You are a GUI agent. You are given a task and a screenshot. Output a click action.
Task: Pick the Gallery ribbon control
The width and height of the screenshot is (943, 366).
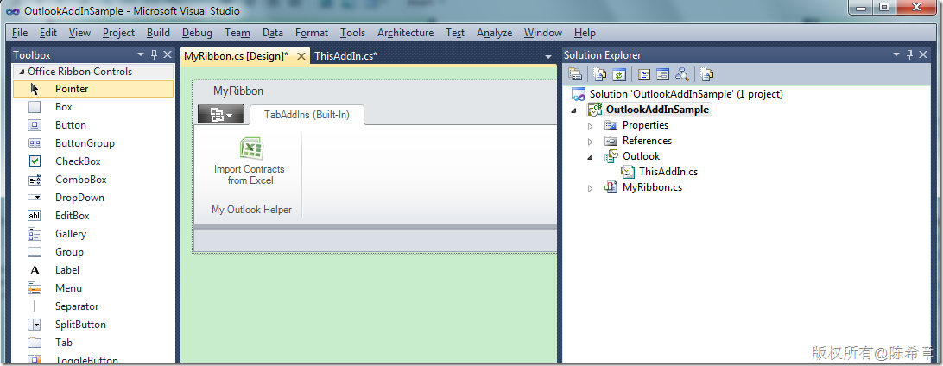(x=92, y=234)
